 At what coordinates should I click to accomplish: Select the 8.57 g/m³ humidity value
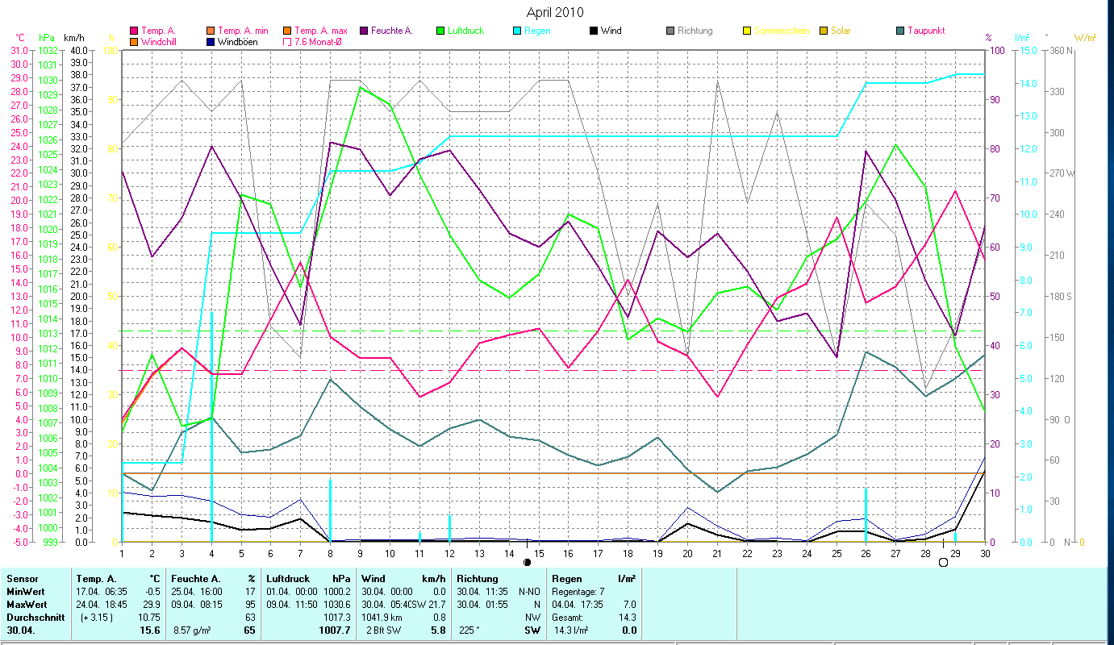tap(192, 630)
